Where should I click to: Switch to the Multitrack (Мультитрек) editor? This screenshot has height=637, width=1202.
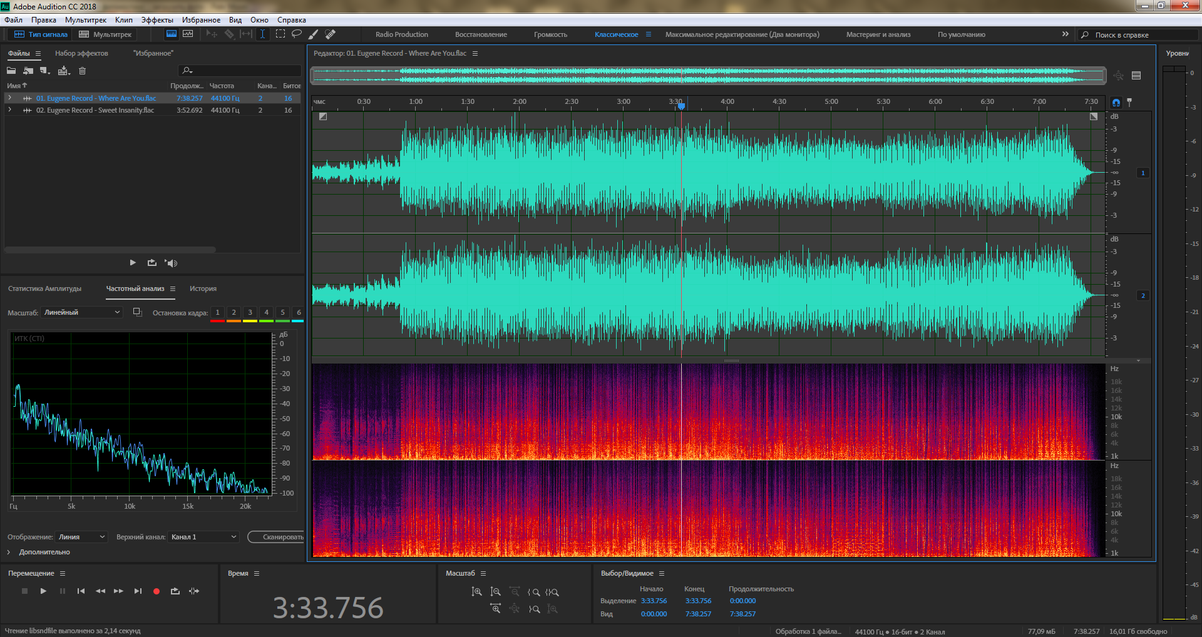pyautogui.click(x=105, y=34)
